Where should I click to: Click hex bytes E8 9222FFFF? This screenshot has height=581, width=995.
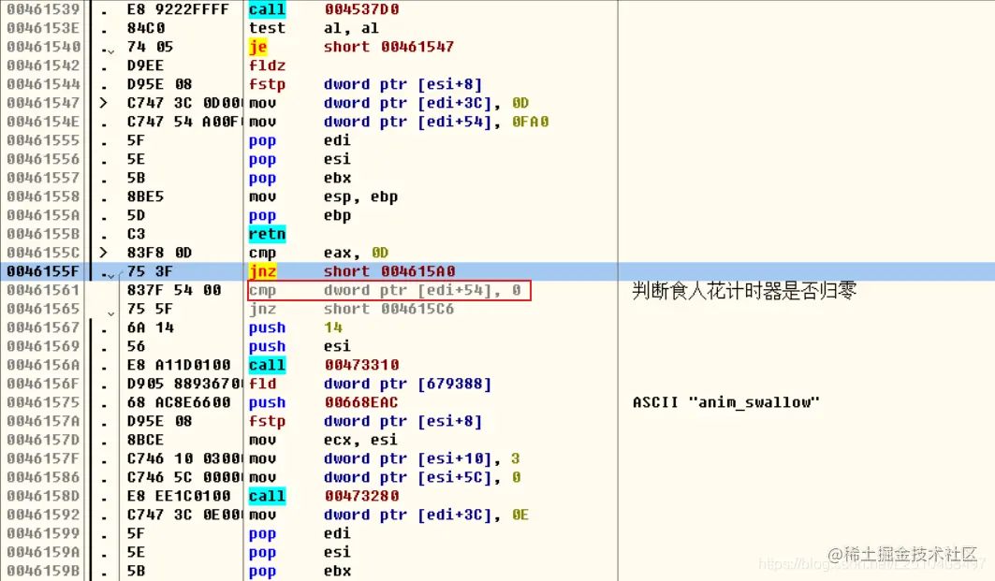[x=178, y=8]
